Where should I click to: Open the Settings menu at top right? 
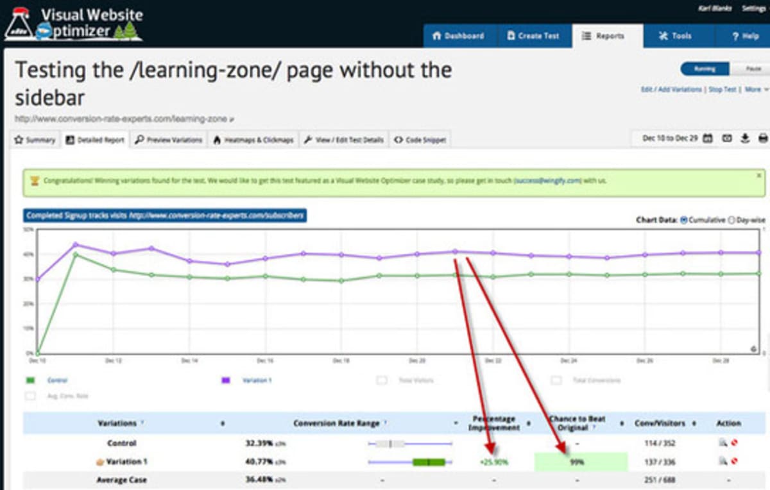pos(753,8)
